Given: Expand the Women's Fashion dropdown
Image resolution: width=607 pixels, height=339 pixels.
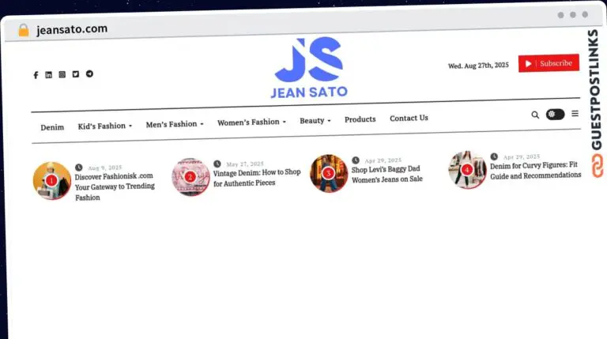Looking at the screenshot, I should point(251,122).
